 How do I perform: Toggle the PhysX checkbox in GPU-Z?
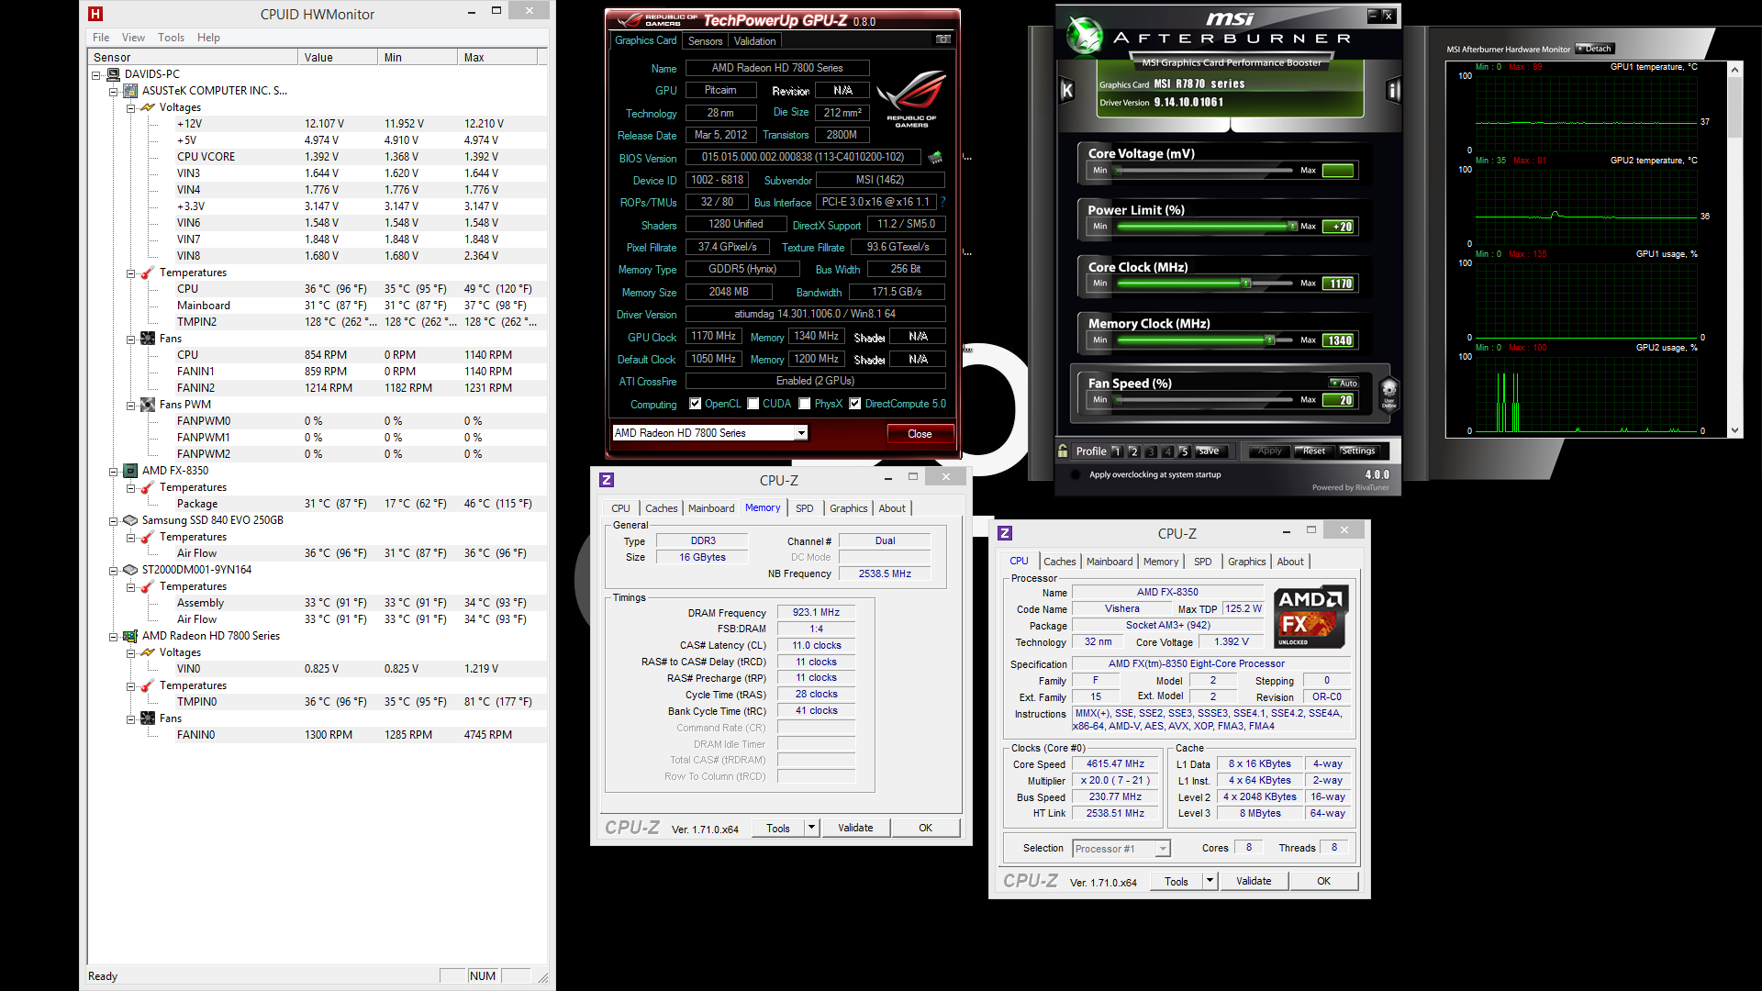[805, 404]
